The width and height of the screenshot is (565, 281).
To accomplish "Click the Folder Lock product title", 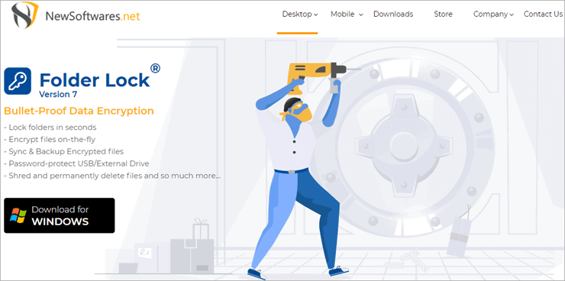I will 95,79.
